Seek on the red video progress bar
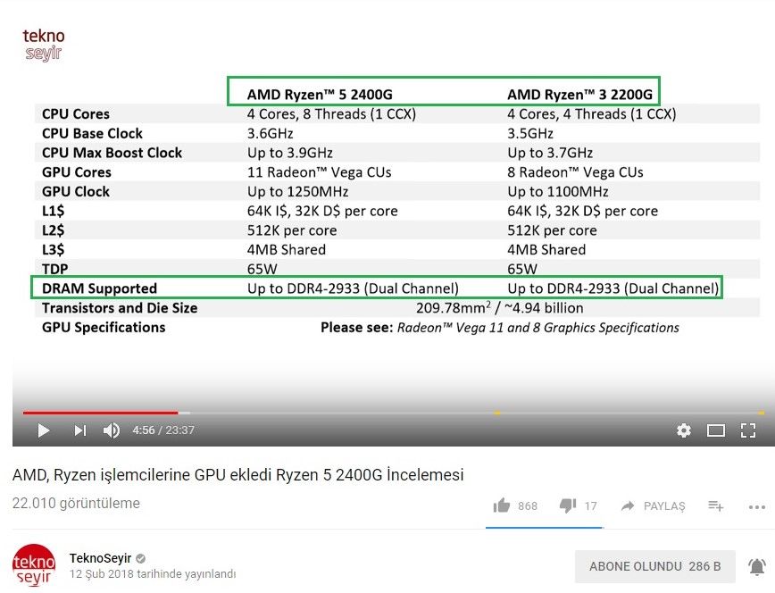The height and width of the screenshot is (593, 775). point(100,412)
